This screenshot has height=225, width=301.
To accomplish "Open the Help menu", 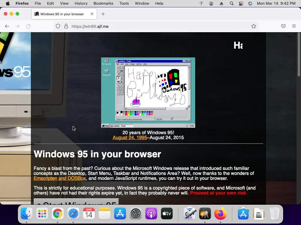I will pos(159,4).
